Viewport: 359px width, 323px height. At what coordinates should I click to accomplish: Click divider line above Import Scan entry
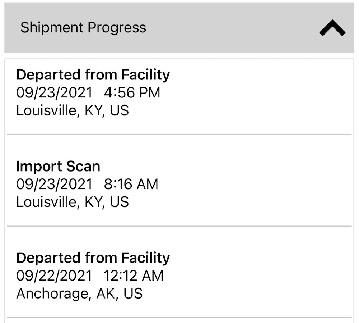[179, 135]
